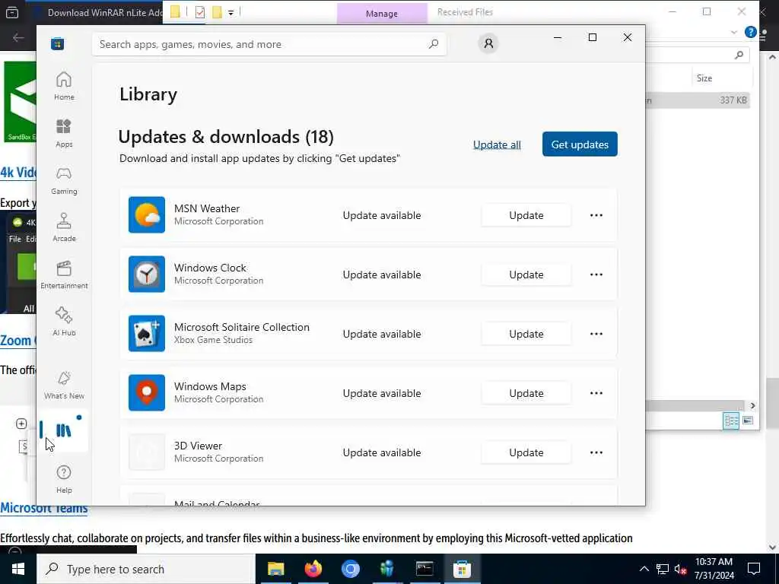Click the MSN Weather app name

tap(207, 208)
